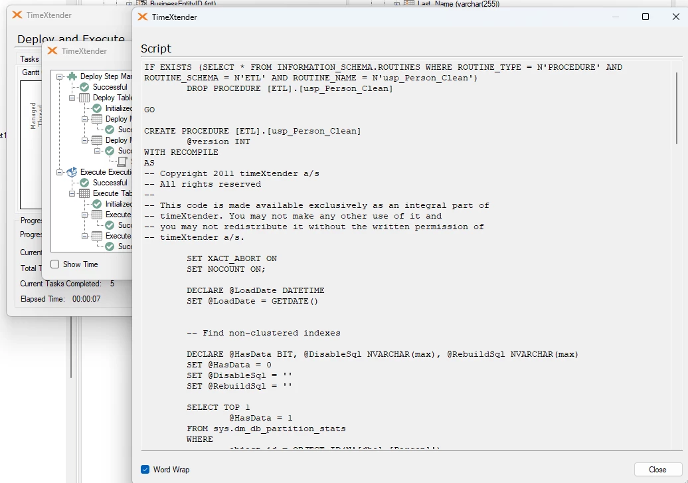Click the 'SET NOCOUNT ON;' line
This screenshot has height=483, width=688.
click(x=226, y=268)
